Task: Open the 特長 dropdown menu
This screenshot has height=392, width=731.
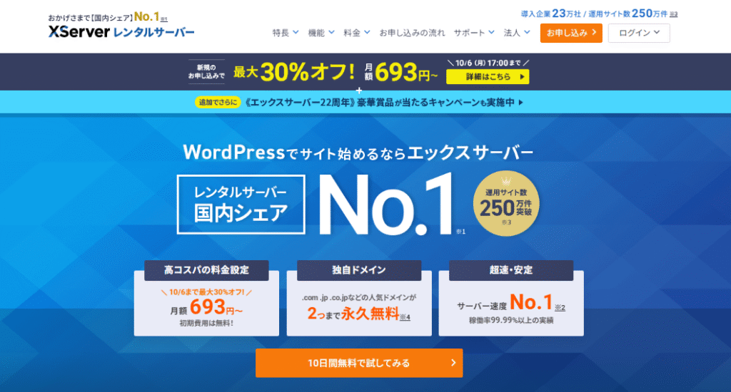Action: pyautogui.click(x=286, y=33)
